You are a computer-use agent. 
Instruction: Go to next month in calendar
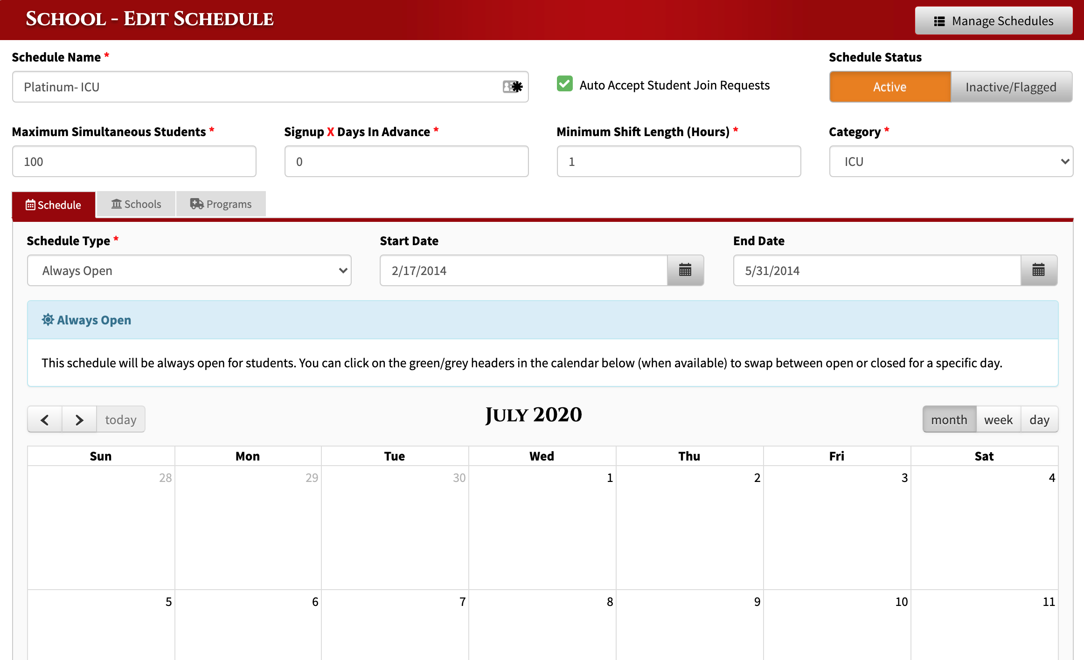pos(79,419)
